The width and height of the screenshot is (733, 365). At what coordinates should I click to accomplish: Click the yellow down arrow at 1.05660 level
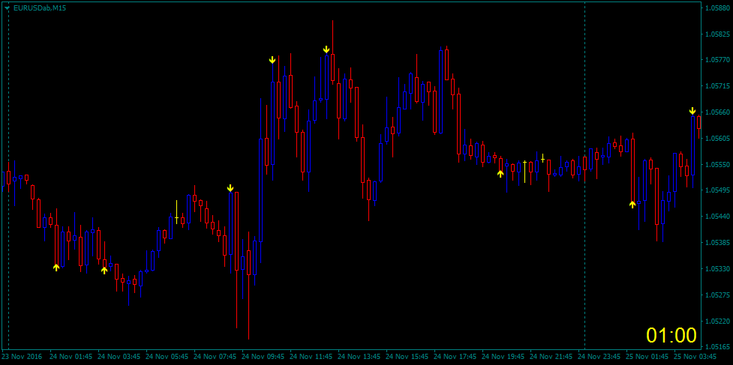692,111
